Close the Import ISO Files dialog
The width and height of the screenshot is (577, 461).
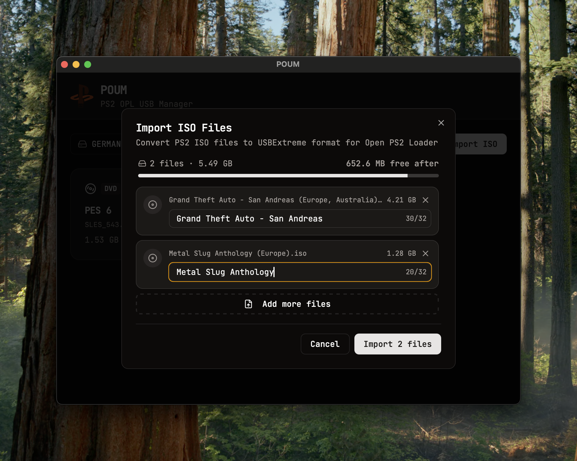click(441, 123)
